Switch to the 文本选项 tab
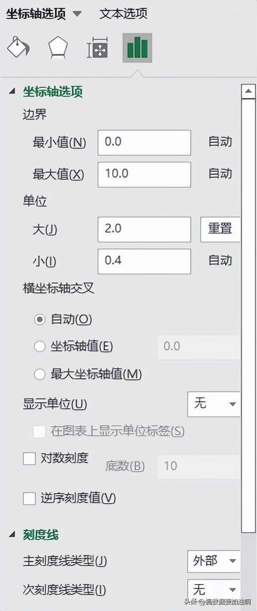257x611 pixels. click(x=123, y=14)
